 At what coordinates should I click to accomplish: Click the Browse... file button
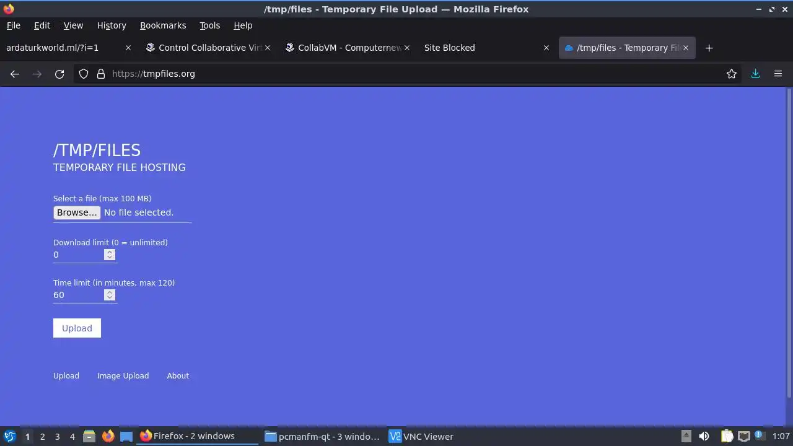77,212
